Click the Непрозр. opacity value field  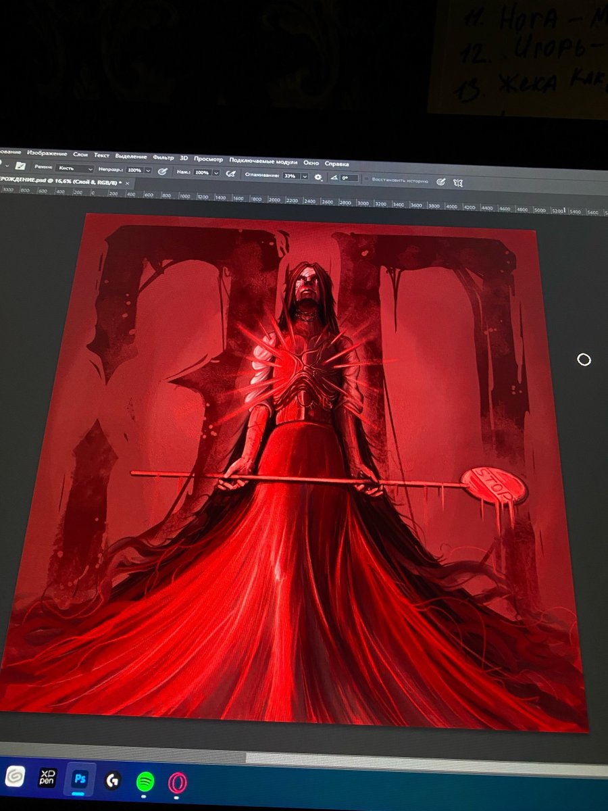point(134,170)
